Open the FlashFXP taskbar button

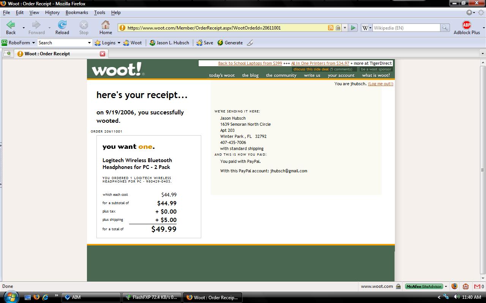(152, 297)
